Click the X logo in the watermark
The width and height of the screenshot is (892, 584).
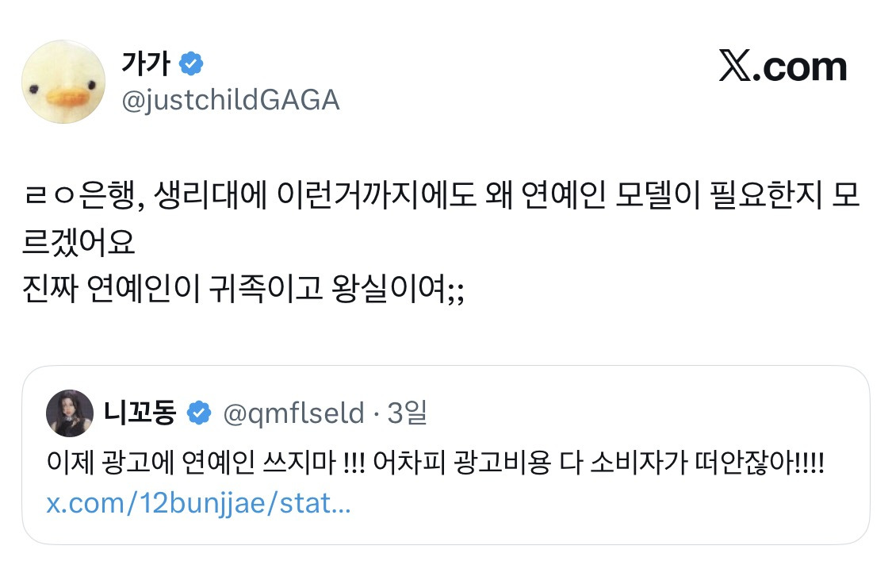click(733, 67)
